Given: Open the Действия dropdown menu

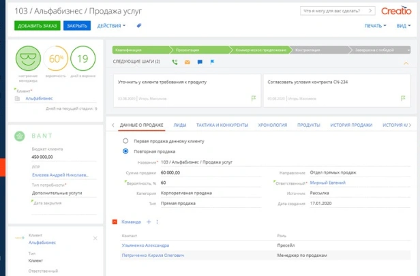Looking at the screenshot, I should pyautogui.click(x=110, y=25).
